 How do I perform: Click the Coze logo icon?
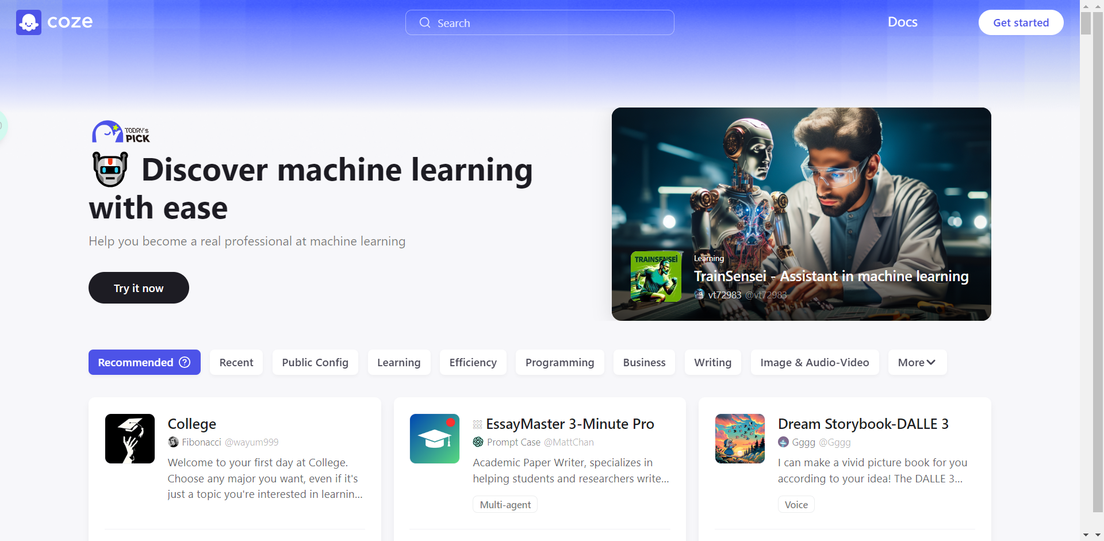point(29,22)
